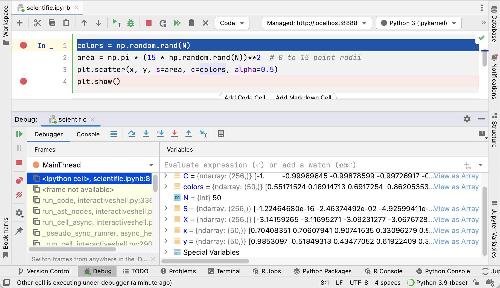Expand the colors ndarray variable

coord(166,187)
